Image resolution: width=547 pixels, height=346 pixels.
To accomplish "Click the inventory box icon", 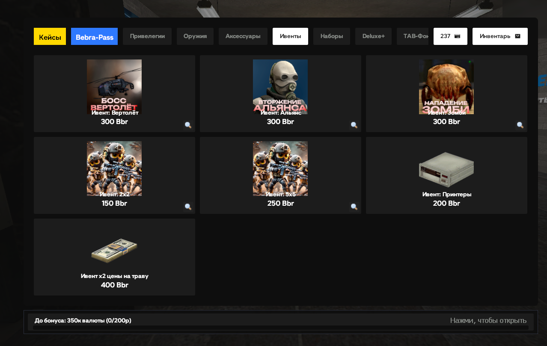I will [x=517, y=36].
